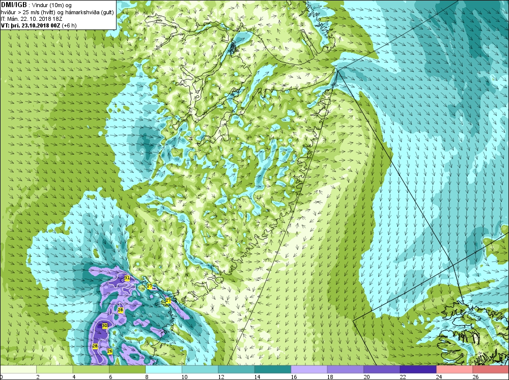The height and width of the screenshot is (380, 509).
Task: Select the light green 2–4 legend swatch
Action: [x=54, y=369]
